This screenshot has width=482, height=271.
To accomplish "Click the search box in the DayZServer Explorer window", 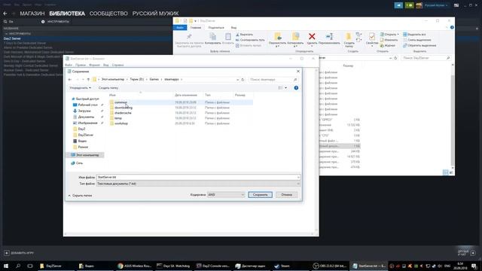I will point(426,58).
